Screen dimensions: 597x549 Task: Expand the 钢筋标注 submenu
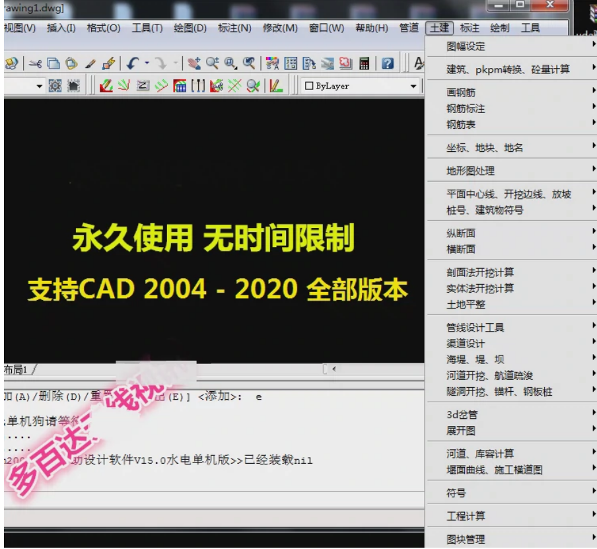(511, 108)
